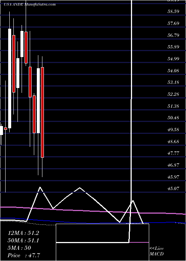Image resolution: width=186 pixels, height=261 pixels.
Task: Click the 51.38 price axis label
Action: (x=173, y=106)
